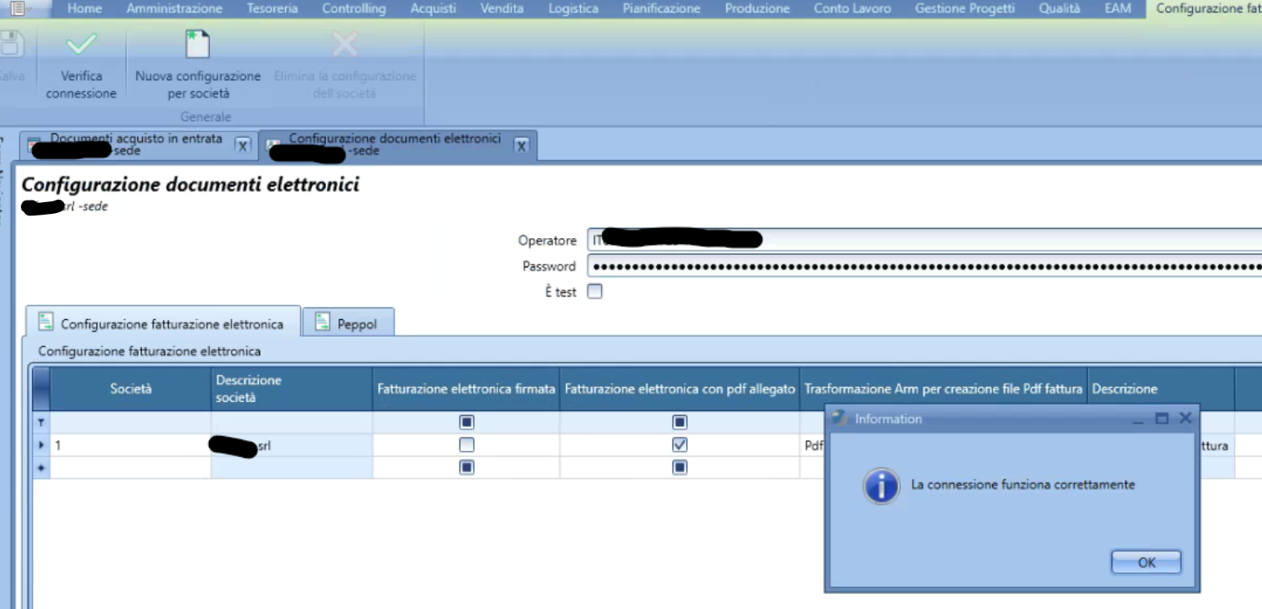This screenshot has height=609, width=1262.
Task: Switch to the Peppol tab
Action: coord(348,323)
